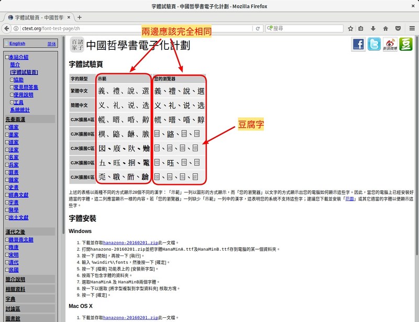This screenshot has height=322, width=419.
Task: Click the Facebook share icon
Action: tap(358, 45)
